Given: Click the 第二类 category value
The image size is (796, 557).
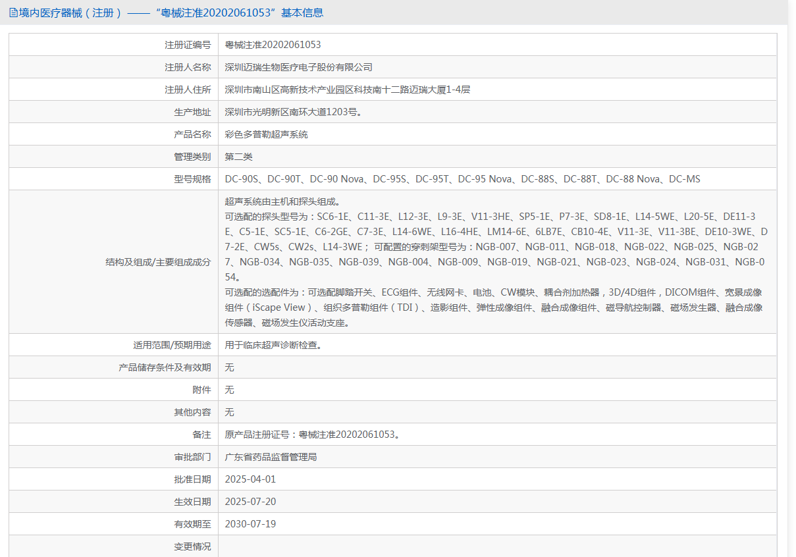Looking at the screenshot, I should [x=239, y=157].
